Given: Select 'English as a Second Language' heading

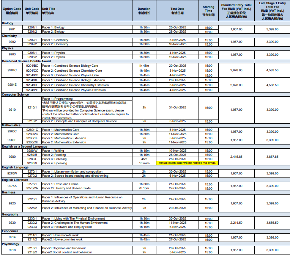Looking at the screenshot, I should tap(25, 146).
